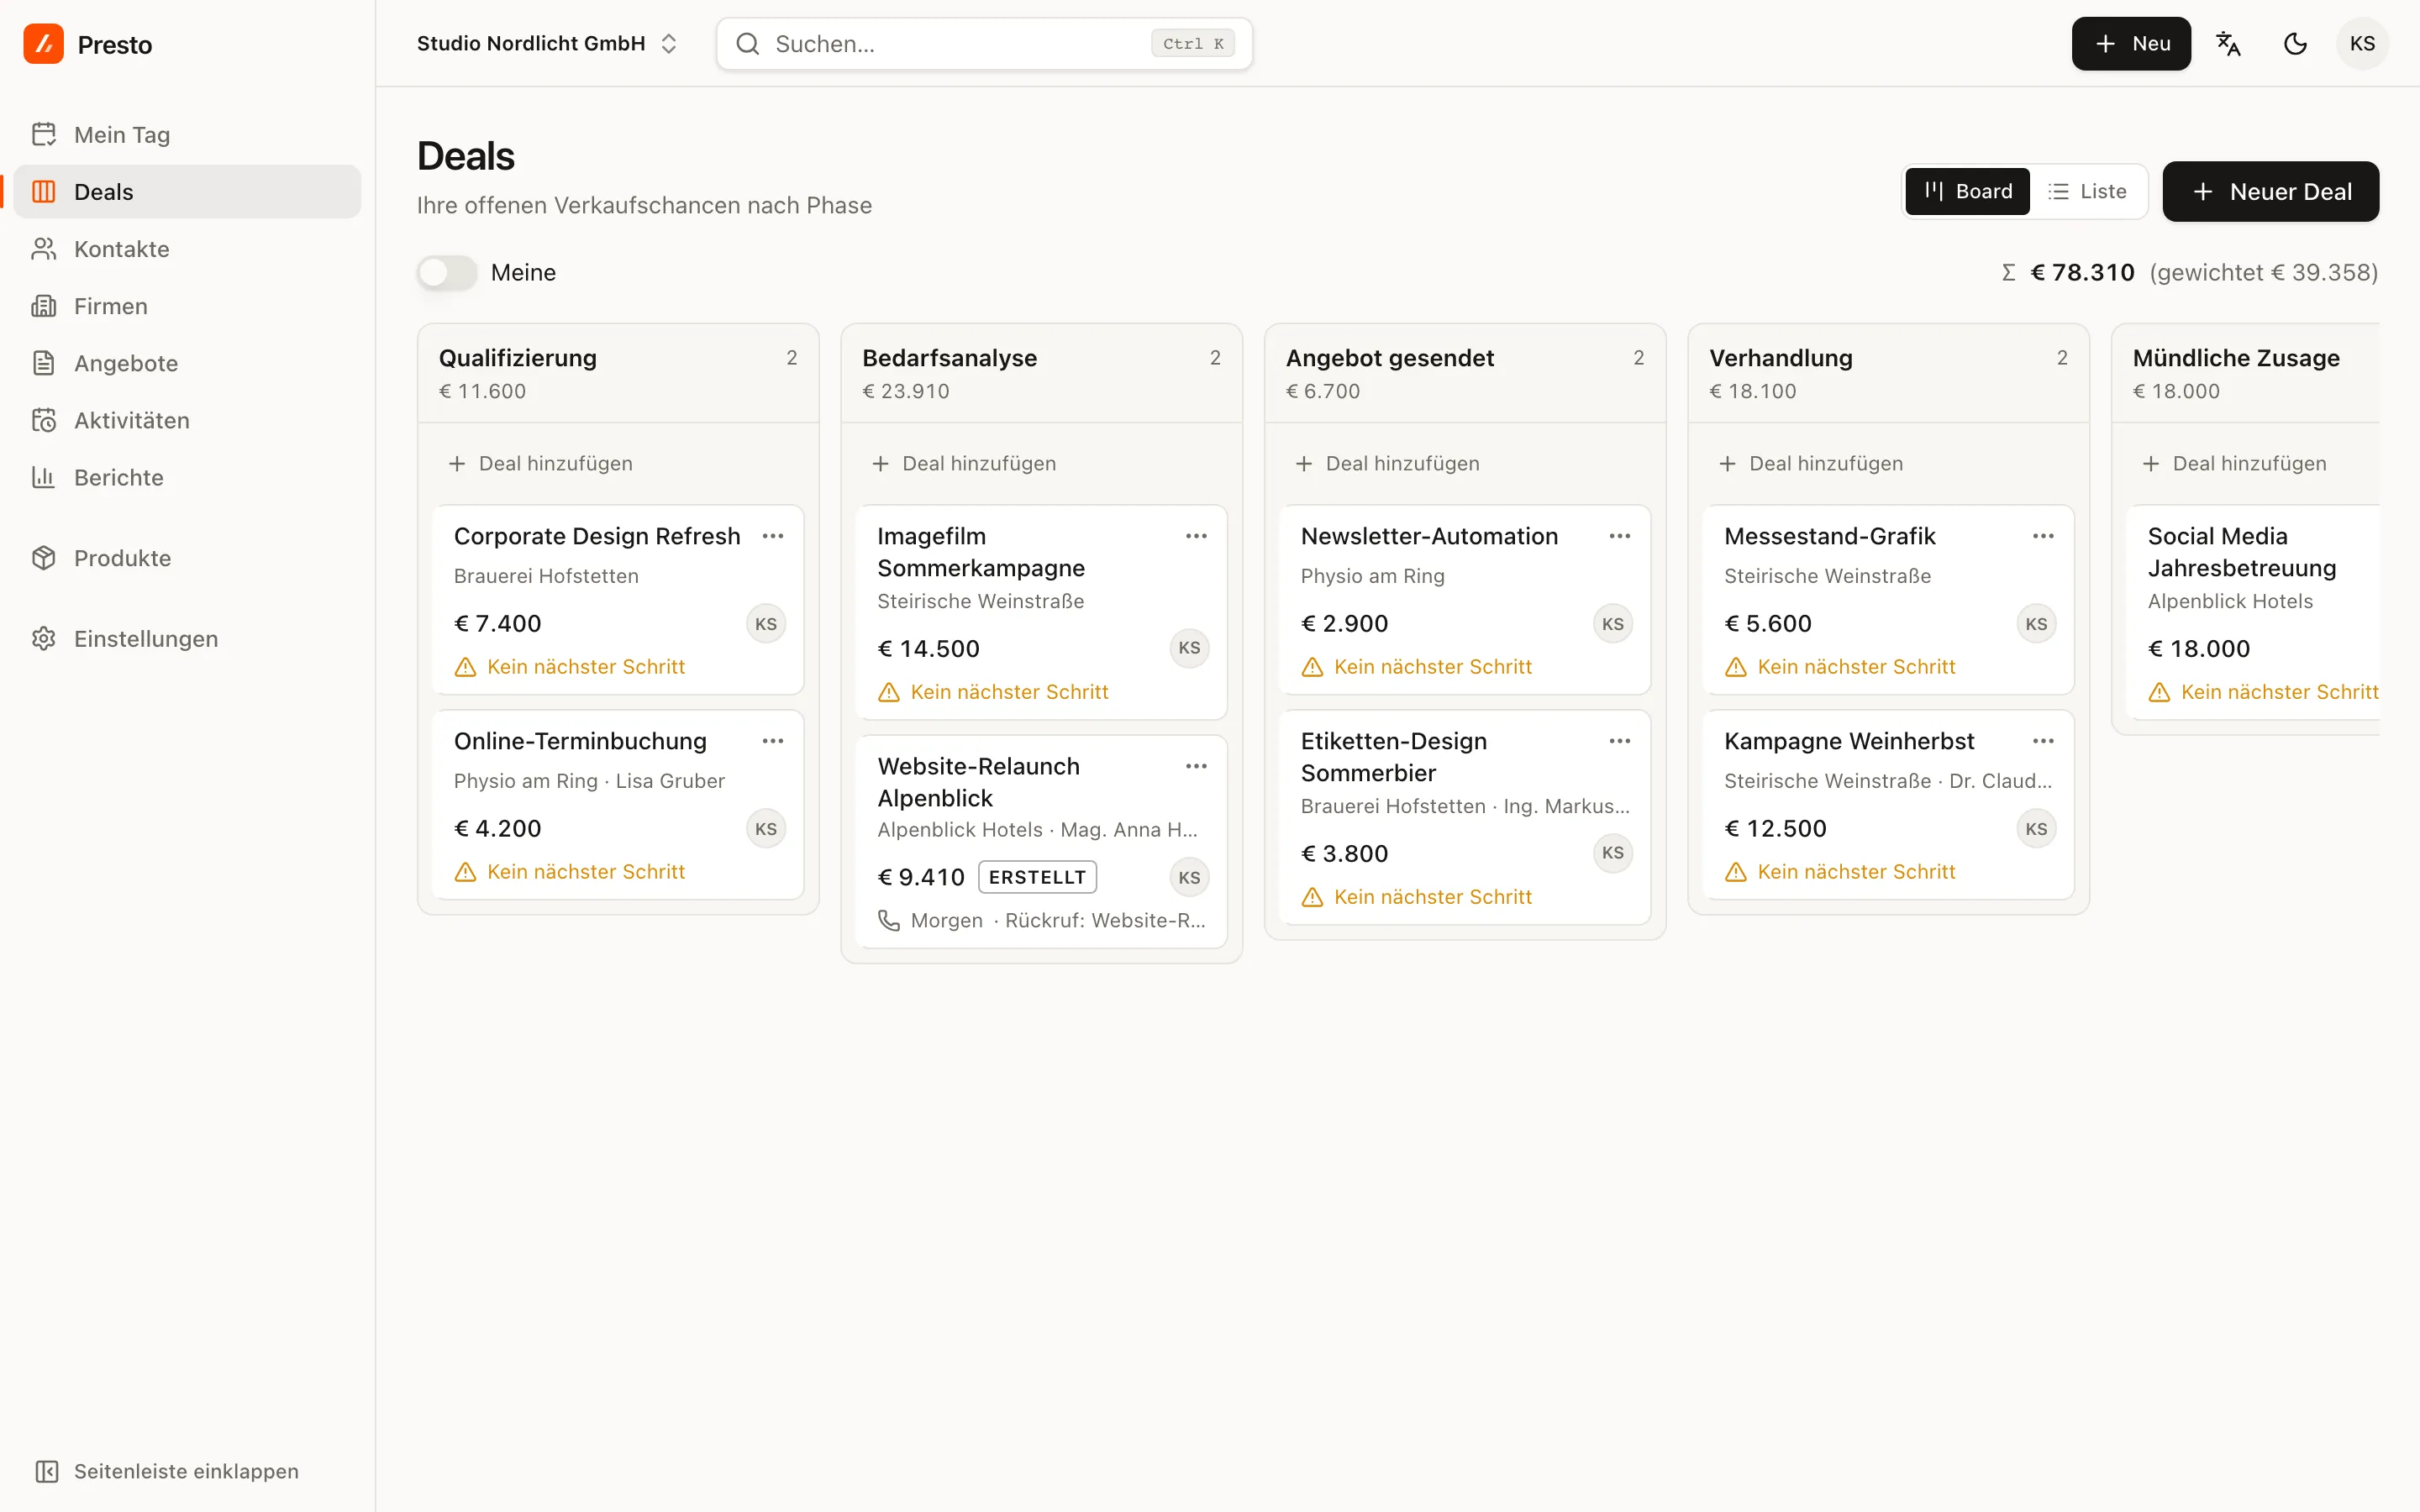The width and height of the screenshot is (2420, 1512).
Task: Expand the Studio Nordlicht GmbH workspace switcher
Action: 547,44
